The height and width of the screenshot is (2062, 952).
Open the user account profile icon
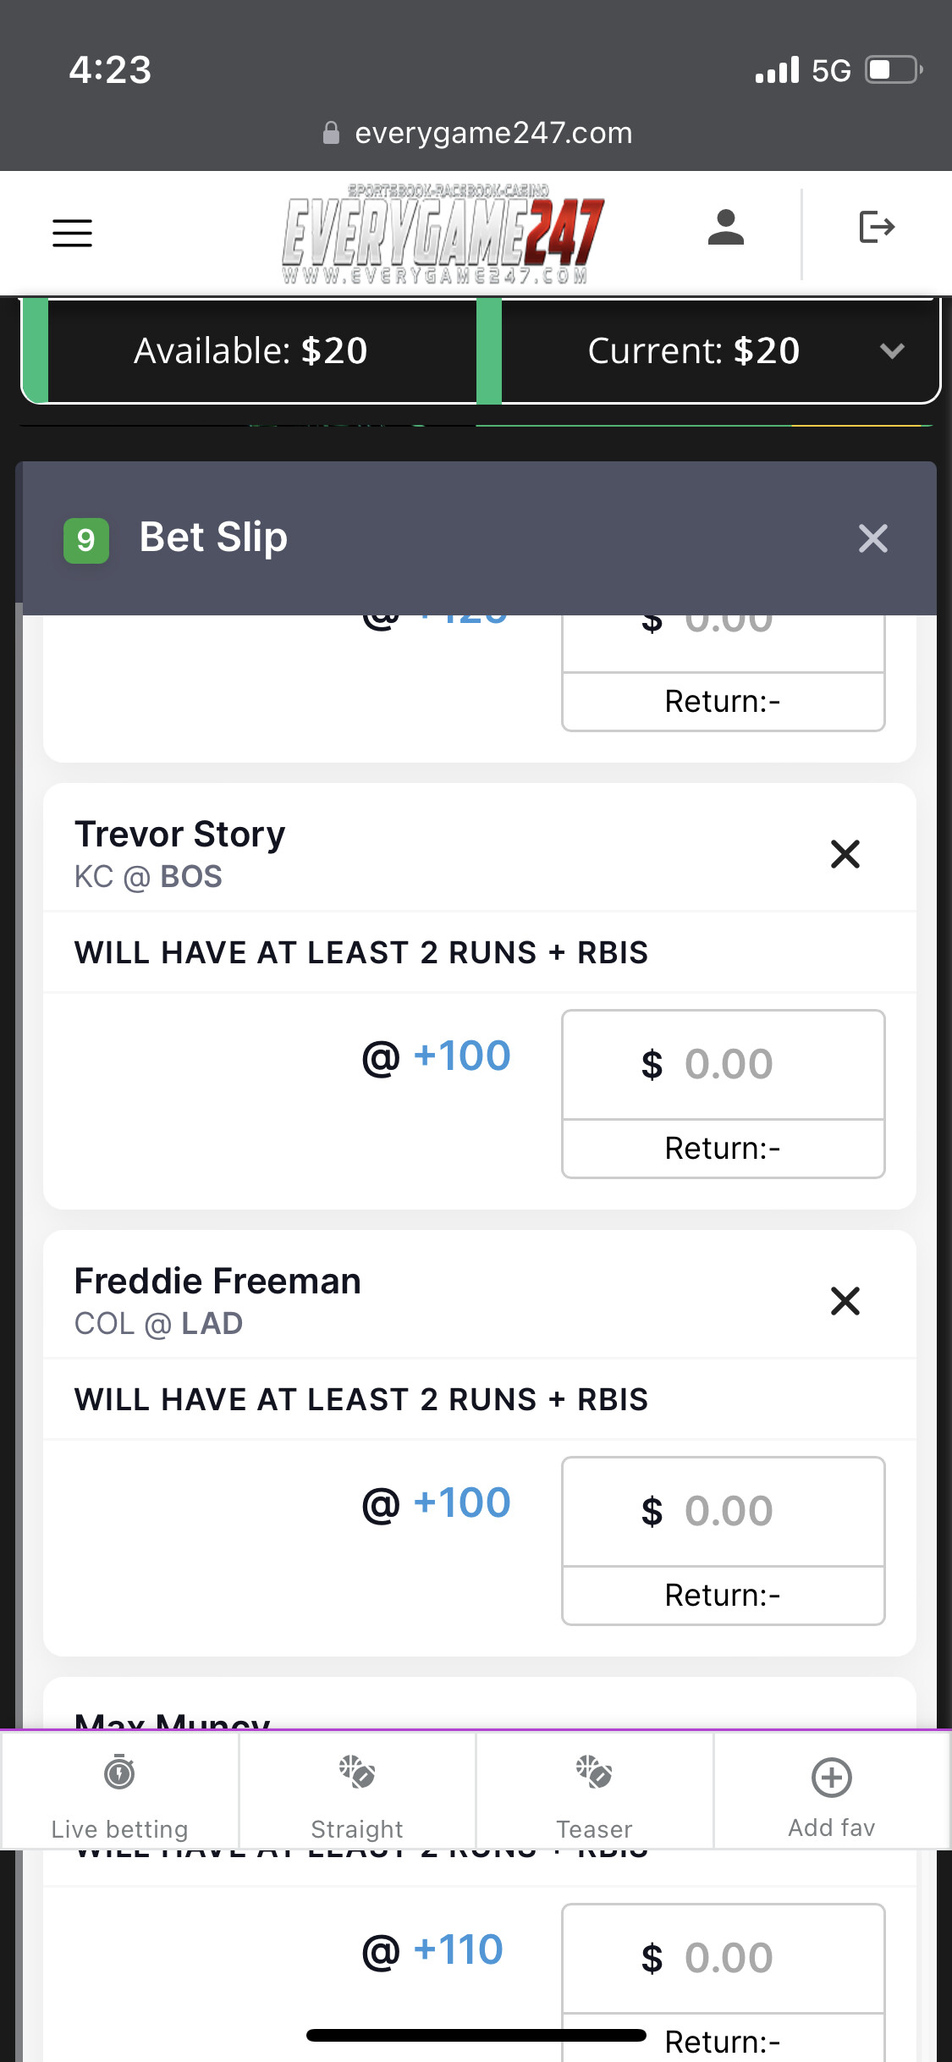point(725,228)
